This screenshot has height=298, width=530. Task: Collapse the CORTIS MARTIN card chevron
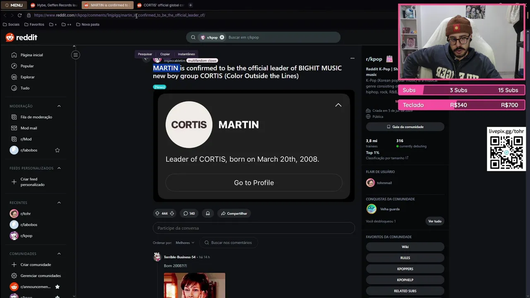click(x=338, y=105)
